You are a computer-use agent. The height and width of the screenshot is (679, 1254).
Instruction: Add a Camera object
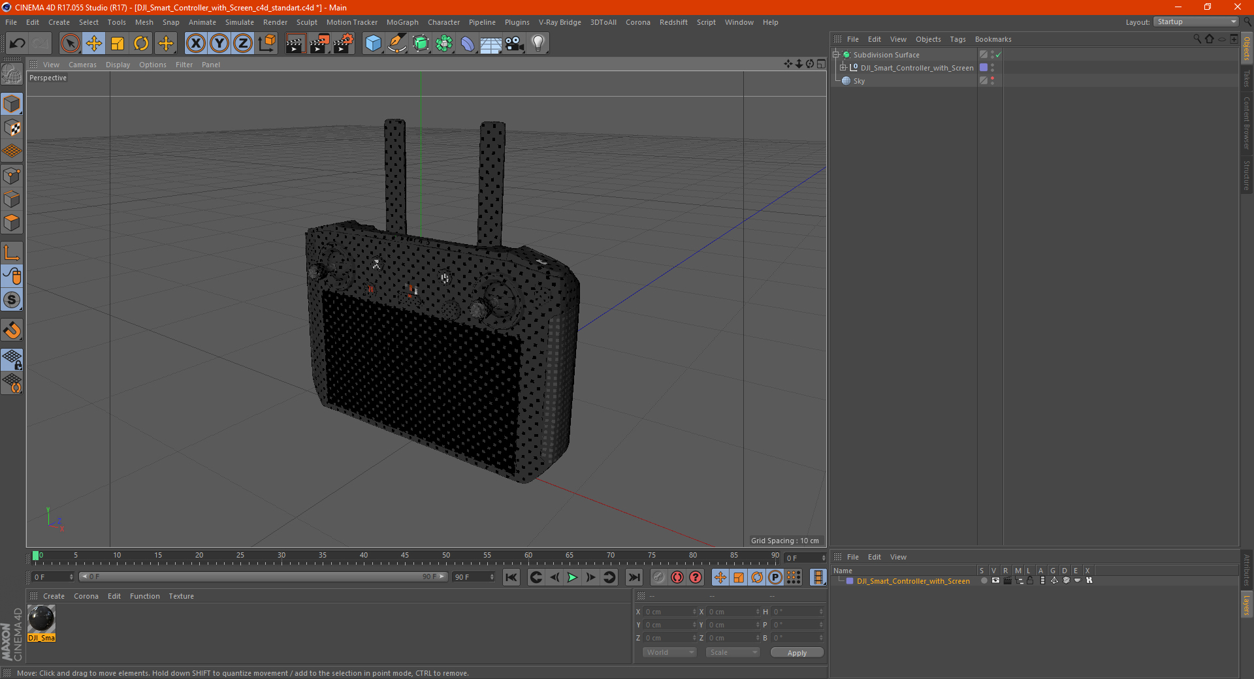(515, 44)
